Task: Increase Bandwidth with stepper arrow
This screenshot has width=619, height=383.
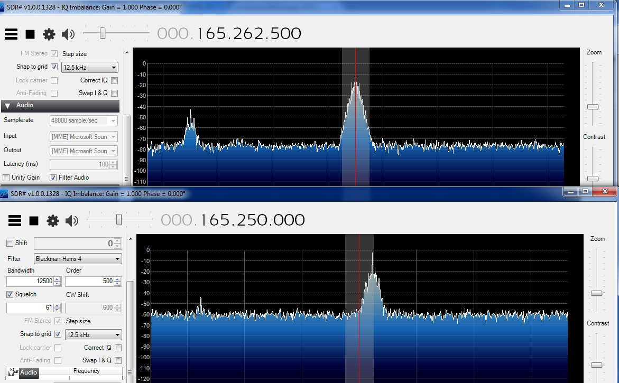Action: click(57, 279)
